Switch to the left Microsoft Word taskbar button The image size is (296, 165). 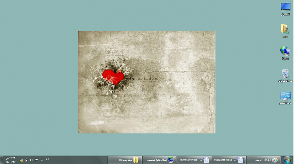tap(194, 160)
